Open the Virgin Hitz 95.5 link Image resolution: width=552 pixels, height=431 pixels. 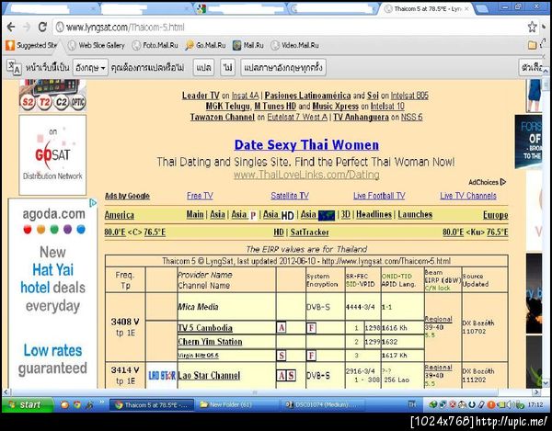click(198, 356)
